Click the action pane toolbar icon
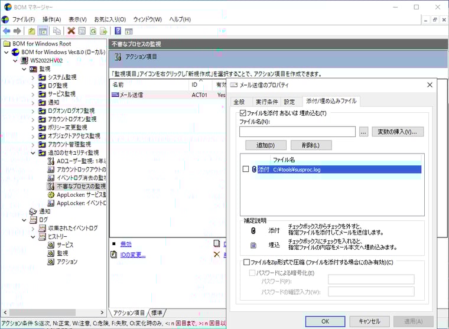 point(129,31)
